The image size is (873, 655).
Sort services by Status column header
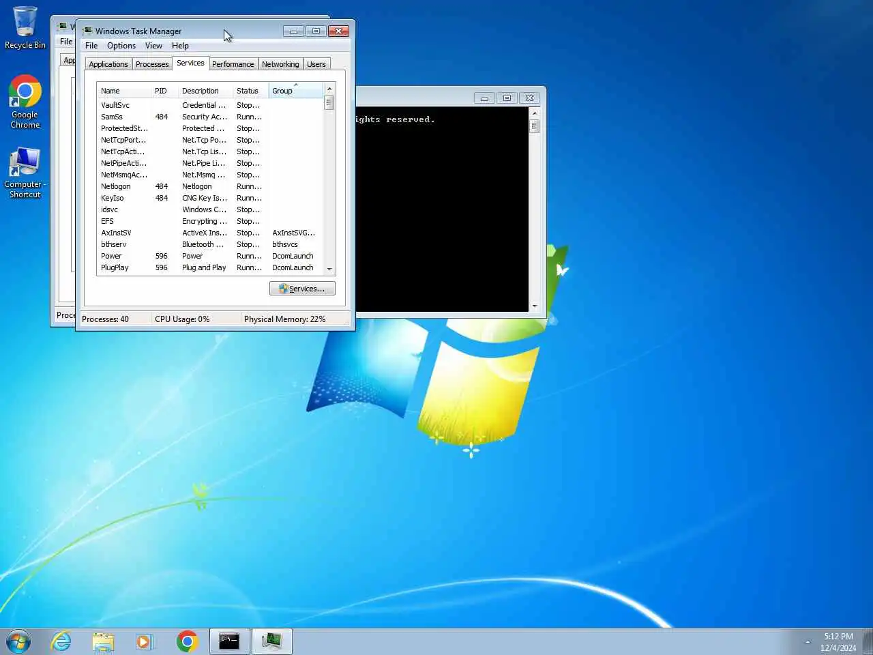pyautogui.click(x=250, y=91)
